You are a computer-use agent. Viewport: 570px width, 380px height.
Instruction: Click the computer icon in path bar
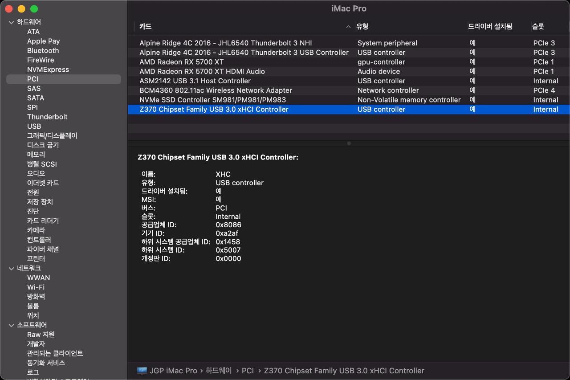pos(142,371)
